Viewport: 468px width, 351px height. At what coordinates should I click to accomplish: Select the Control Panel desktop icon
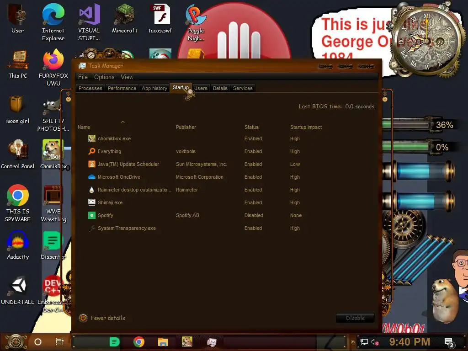(x=18, y=150)
